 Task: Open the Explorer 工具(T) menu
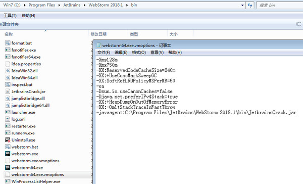(x=10, y=16)
